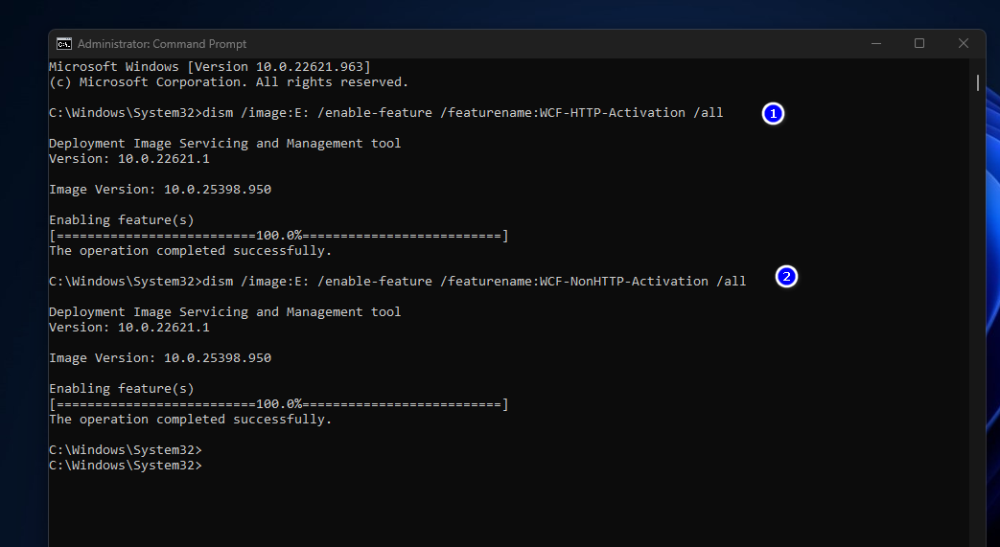Click the first 'Enabling feature(s)' text line
Image resolution: width=1000 pixels, height=547 pixels.
(121, 220)
